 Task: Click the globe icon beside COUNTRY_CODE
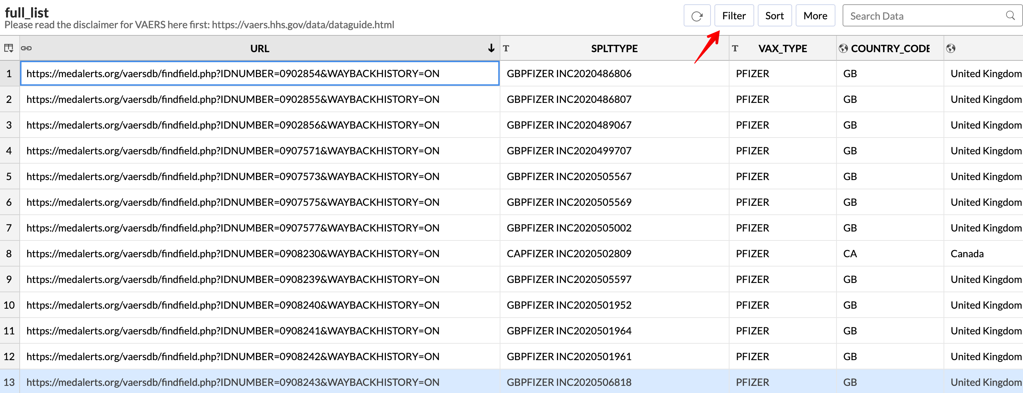(843, 48)
